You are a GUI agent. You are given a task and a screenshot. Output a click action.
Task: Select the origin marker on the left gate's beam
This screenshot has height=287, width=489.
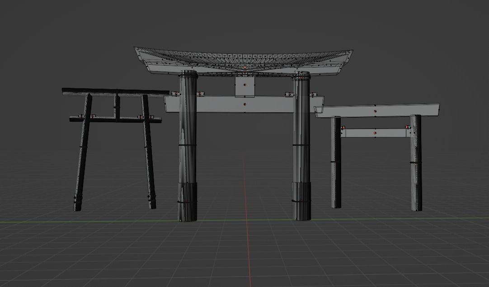93,116
